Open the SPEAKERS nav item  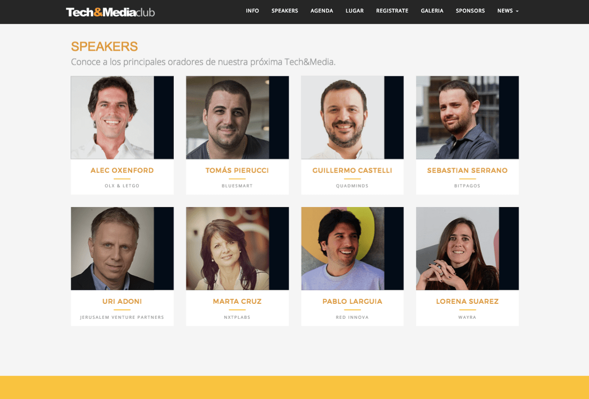284,11
